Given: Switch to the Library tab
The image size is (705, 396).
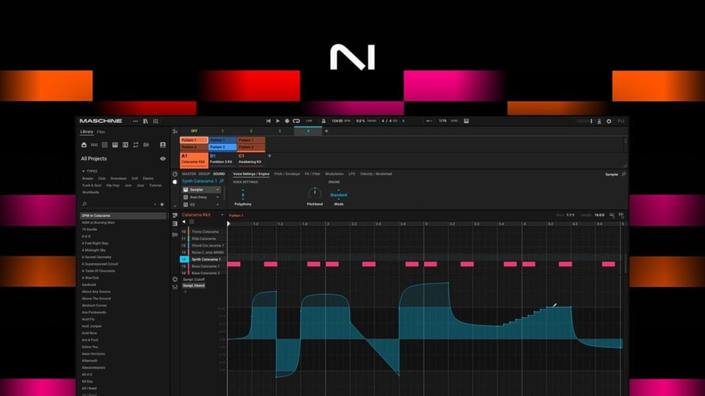Looking at the screenshot, I should point(87,132).
